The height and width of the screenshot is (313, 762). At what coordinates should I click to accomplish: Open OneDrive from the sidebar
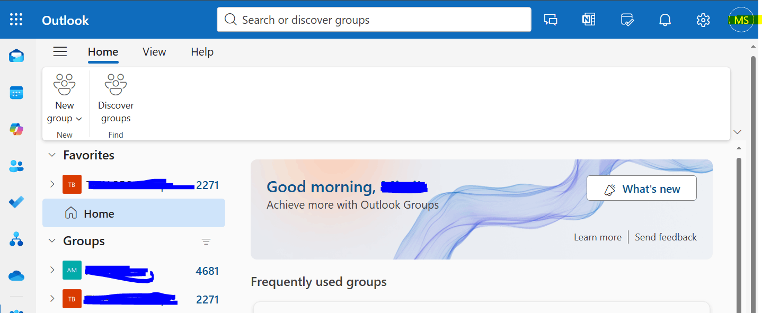click(x=16, y=275)
